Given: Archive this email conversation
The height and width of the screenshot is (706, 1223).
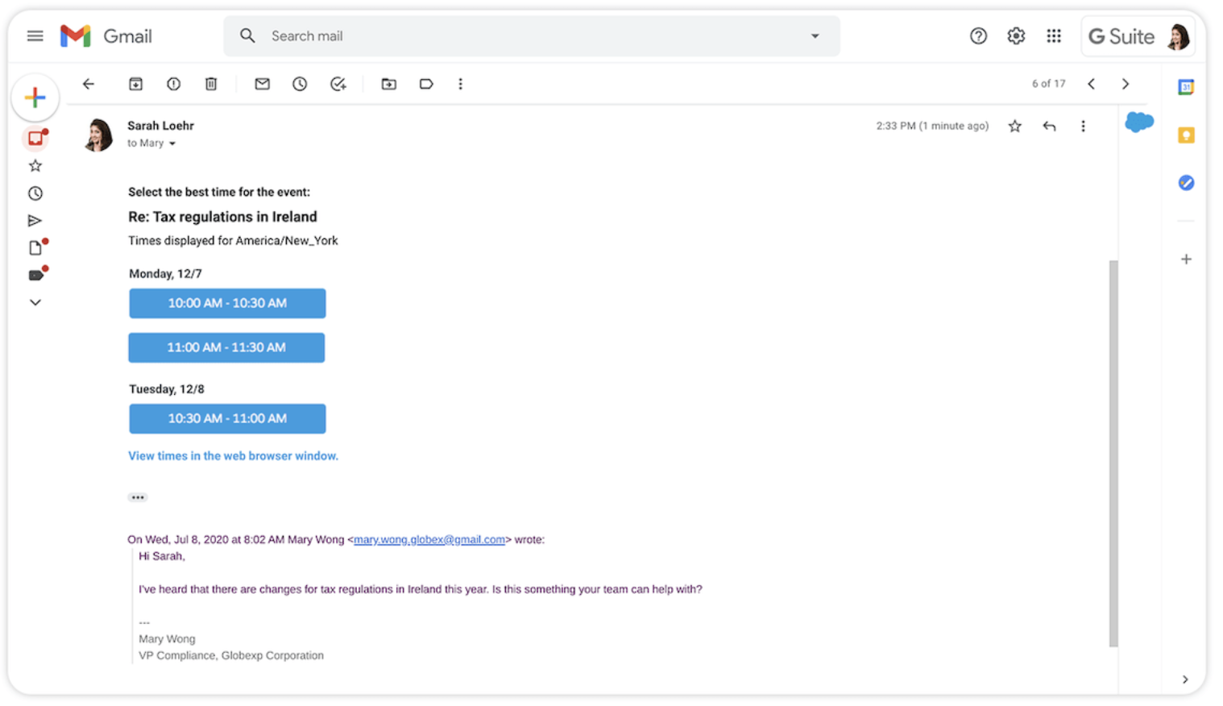Looking at the screenshot, I should click(x=135, y=84).
